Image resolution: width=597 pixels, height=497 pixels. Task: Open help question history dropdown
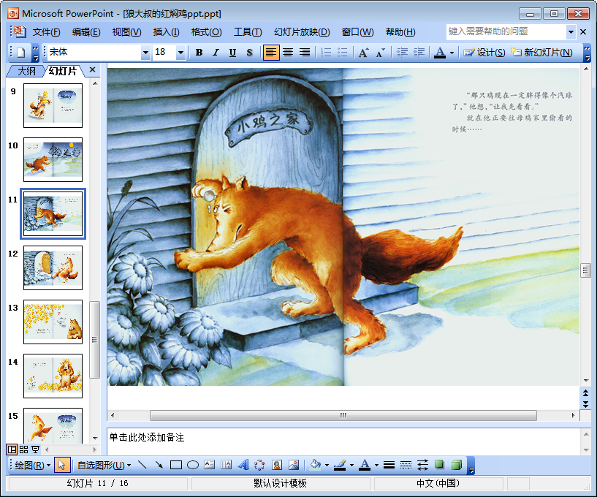[571, 32]
